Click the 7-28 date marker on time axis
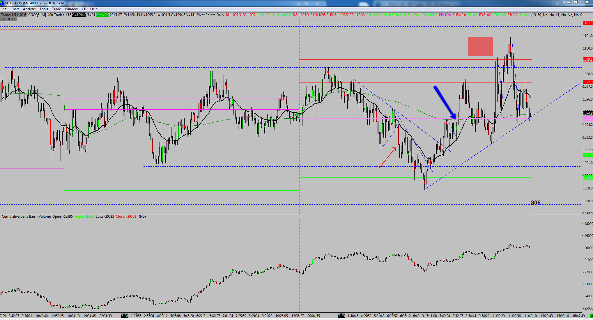The width and height of the screenshot is (593, 320). [x=125, y=316]
